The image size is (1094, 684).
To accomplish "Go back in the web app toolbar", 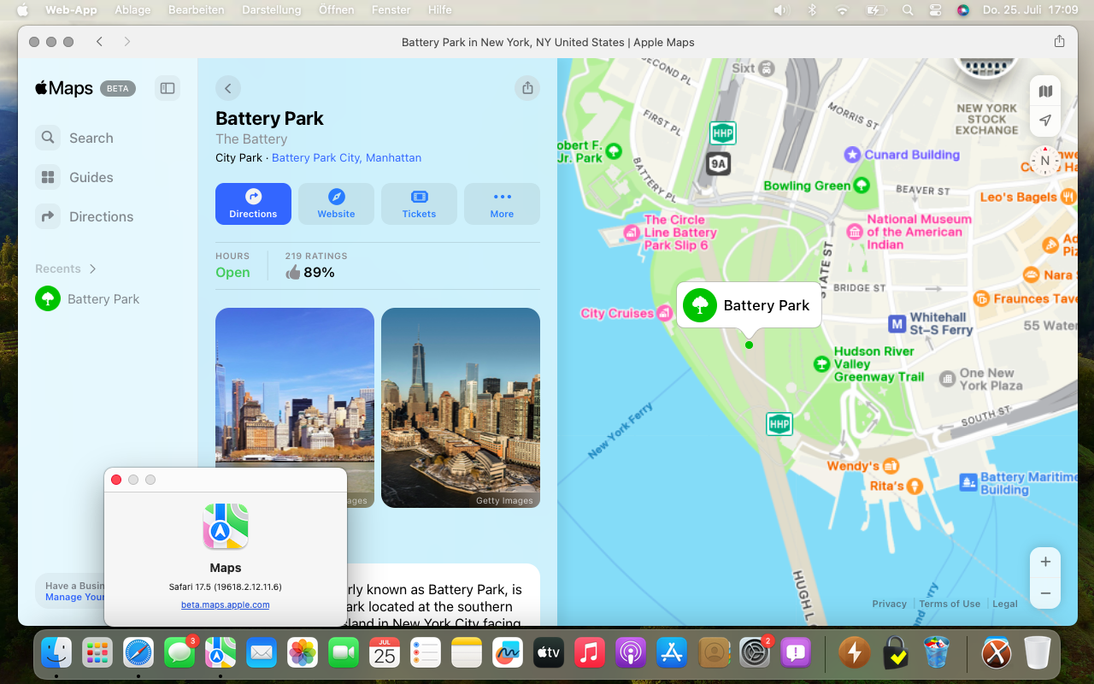I will pos(100,42).
